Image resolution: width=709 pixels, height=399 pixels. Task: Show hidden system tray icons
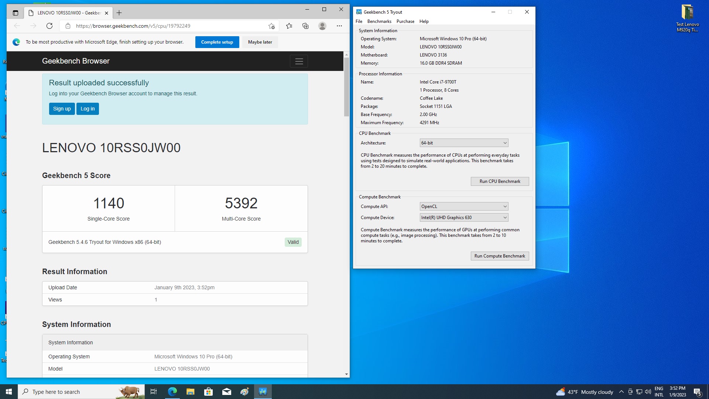pyautogui.click(x=621, y=392)
